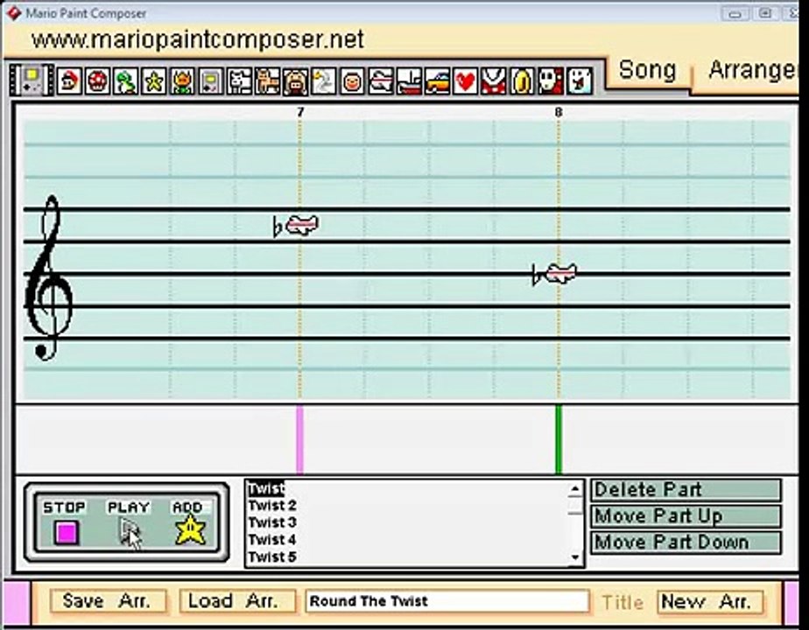
Task: Select the Pig instrument
Action: click(x=295, y=81)
